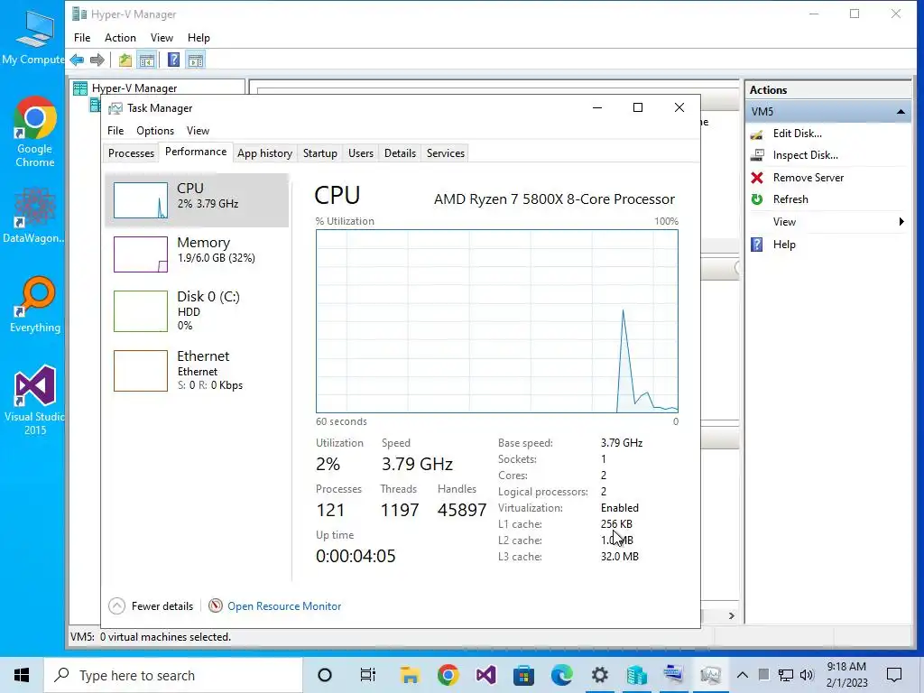Viewport: 924px width, 693px height.
Task: Switch to Task Manager taskbar icon
Action: 711,675
